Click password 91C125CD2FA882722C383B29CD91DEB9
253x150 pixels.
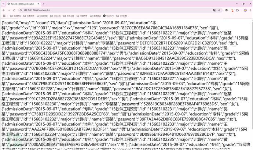coord(70,99)
